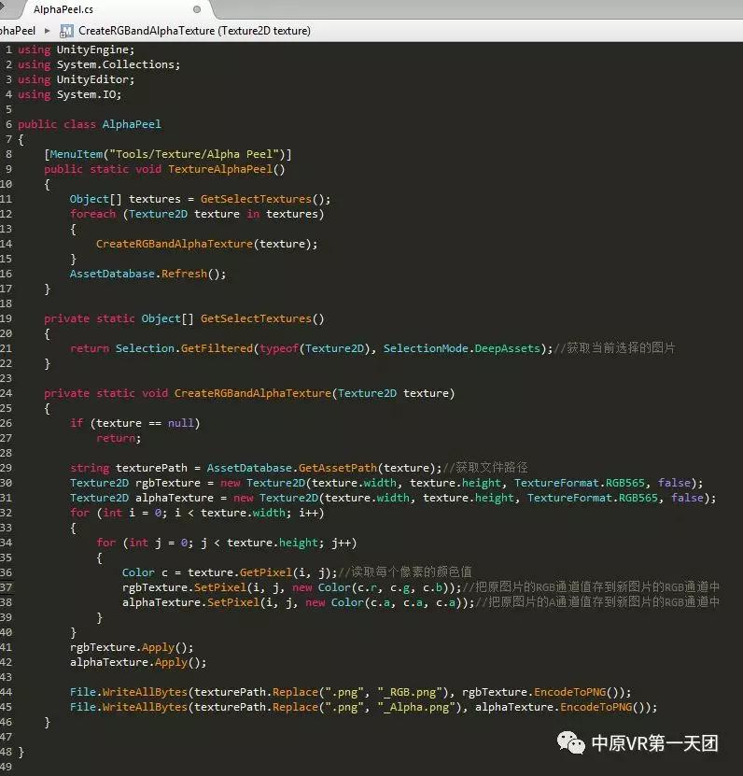Click line number 6 in the gutter
This screenshot has height=776, width=743.
pyautogui.click(x=7, y=124)
